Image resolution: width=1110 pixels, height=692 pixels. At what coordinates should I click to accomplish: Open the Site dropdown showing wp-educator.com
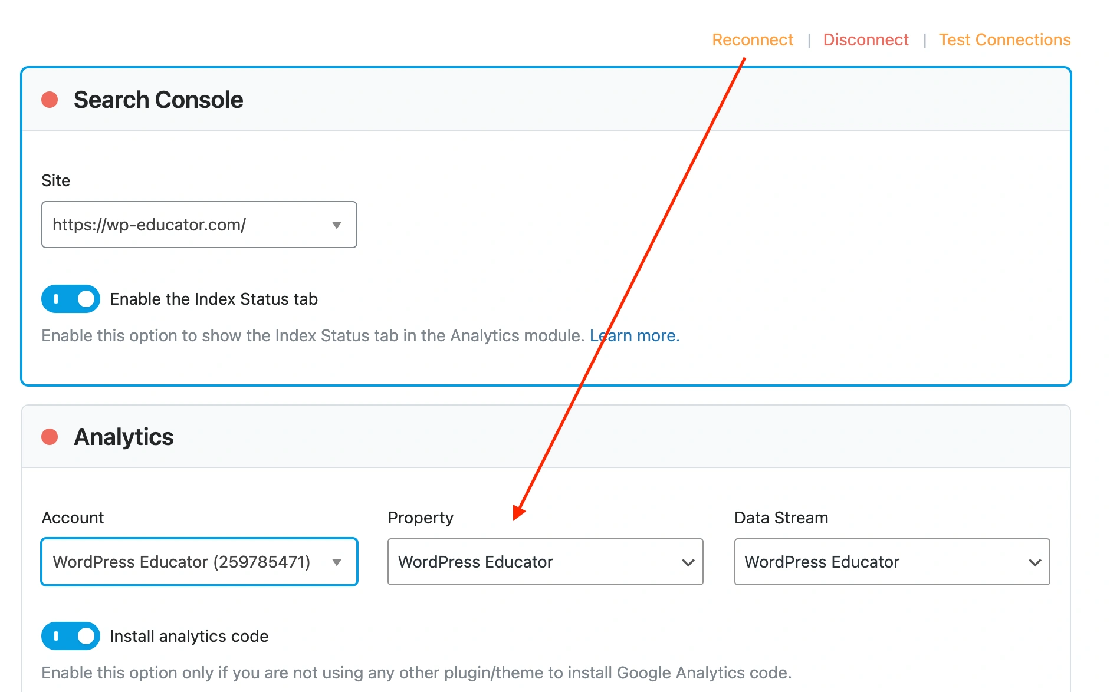pos(189,225)
